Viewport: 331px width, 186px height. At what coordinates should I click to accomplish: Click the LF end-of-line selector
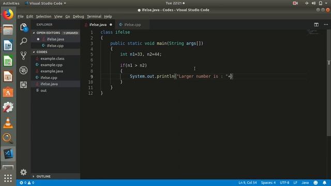[x=295, y=182]
